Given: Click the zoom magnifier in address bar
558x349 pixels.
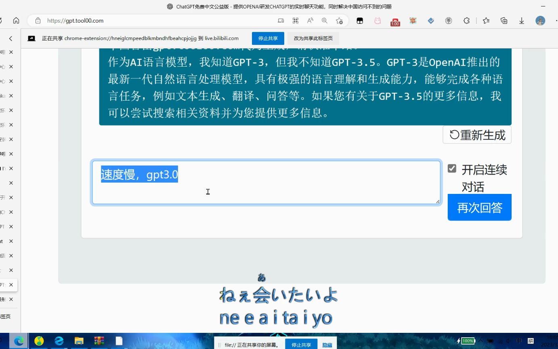Looking at the screenshot, I should pyautogui.click(x=324, y=21).
